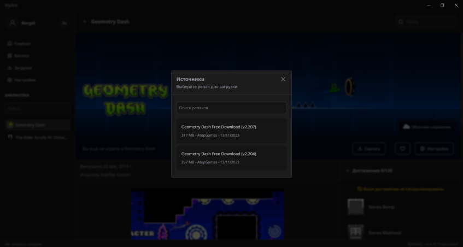
Task: Open the Geometry Dash screenshot preview image
Action: [208, 214]
